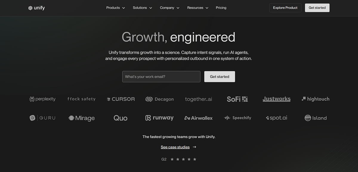
Task: Click the Airwallex logo
Action: 198,118
